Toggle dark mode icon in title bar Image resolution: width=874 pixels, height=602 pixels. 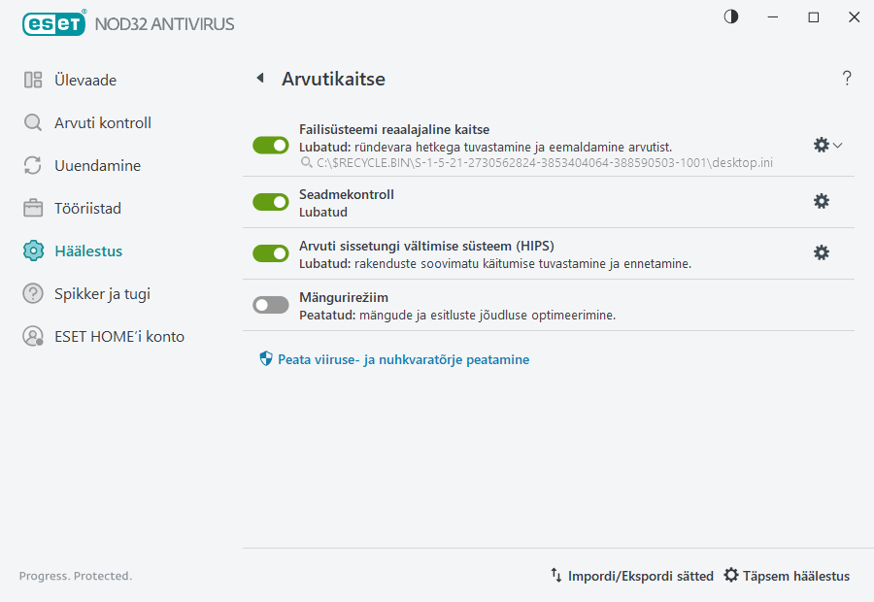730,17
